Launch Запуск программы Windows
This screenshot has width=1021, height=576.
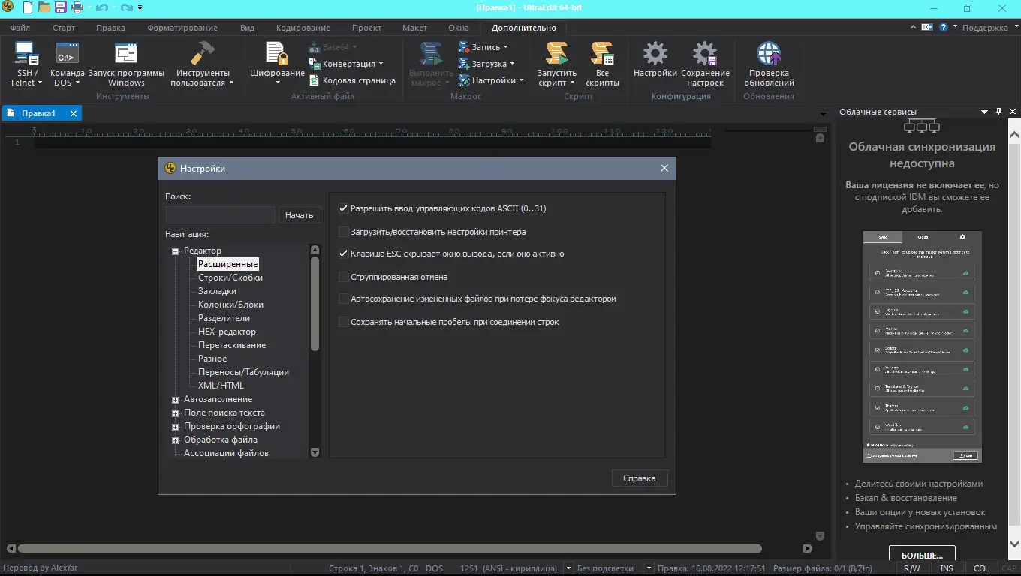(x=126, y=64)
